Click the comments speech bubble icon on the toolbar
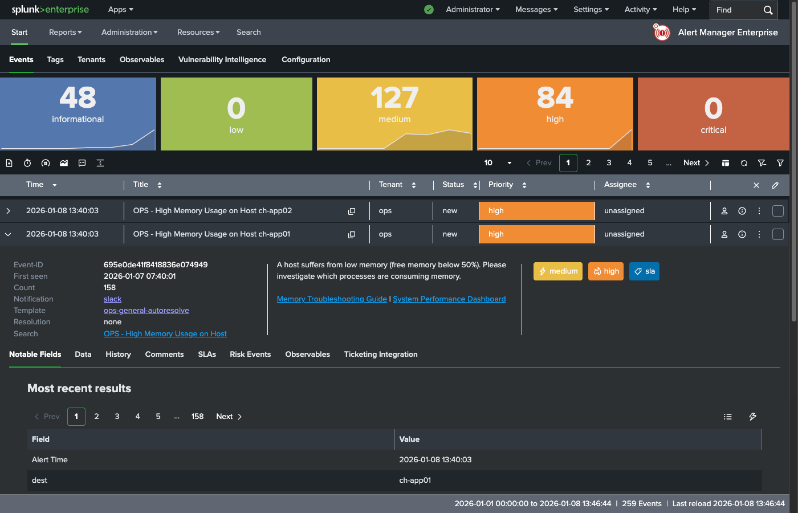 82,163
